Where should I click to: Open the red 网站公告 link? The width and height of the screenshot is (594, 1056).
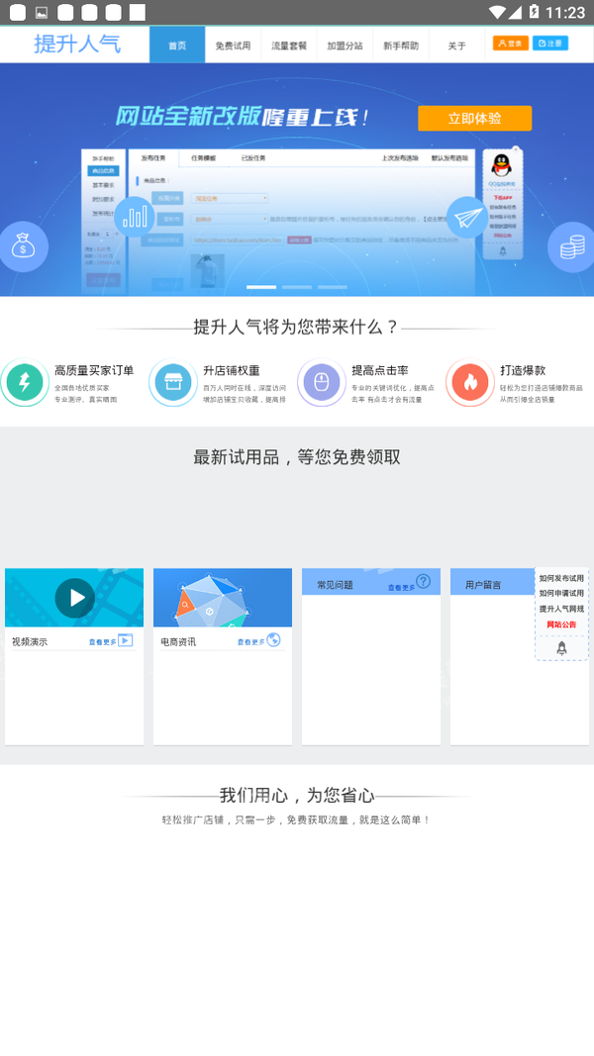click(x=561, y=624)
